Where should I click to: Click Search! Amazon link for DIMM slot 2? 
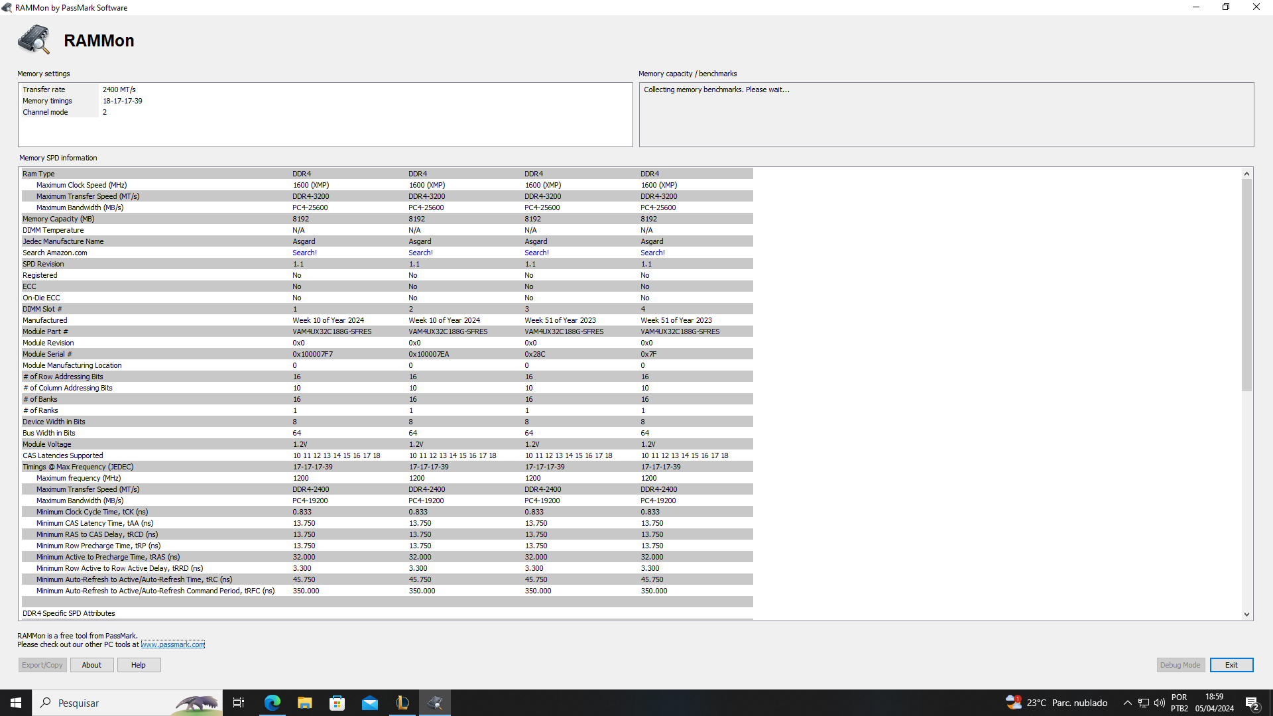tap(420, 253)
